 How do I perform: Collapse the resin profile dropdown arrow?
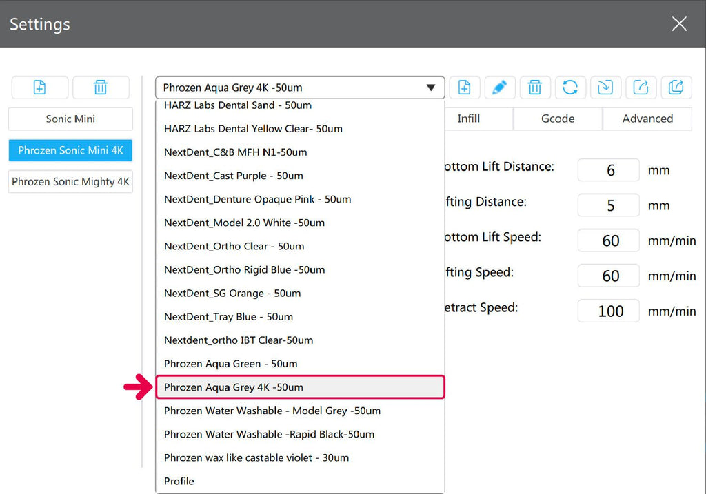[x=431, y=88]
